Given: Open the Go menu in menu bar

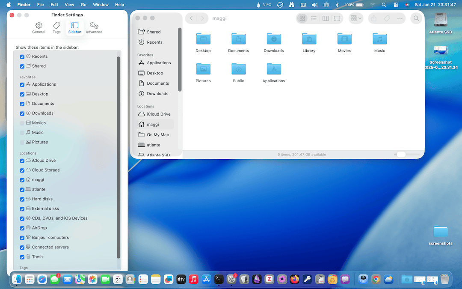Looking at the screenshot, I should [83, 5].
